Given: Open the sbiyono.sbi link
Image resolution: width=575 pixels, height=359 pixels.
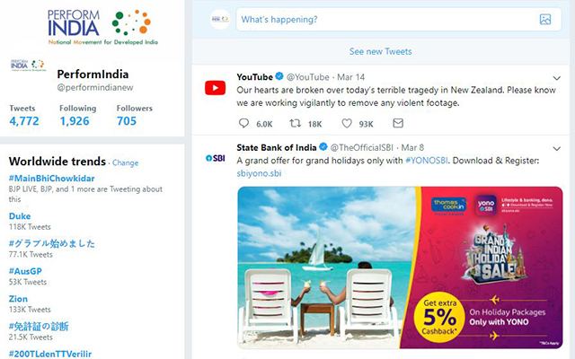Looking at the screenshot, I should [x=259, y=173].
